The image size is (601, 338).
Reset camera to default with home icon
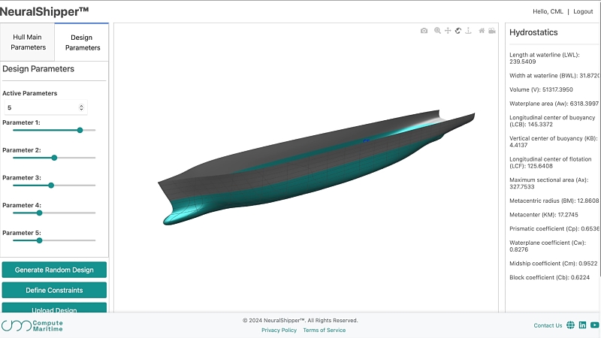coord(482,31)
